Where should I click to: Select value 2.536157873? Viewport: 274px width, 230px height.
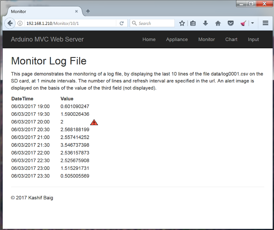75,153
